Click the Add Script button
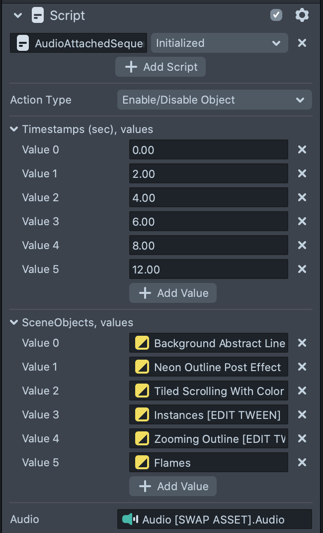The height and width of the screenshot is (533, 323). (x=161, y=67)
